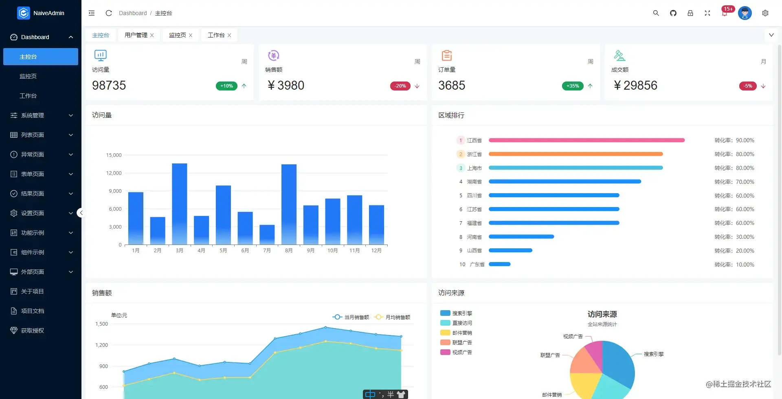782x399 pixels.
Task: Enter fullscreen mode with expand icon
Action: pos(707,13)
